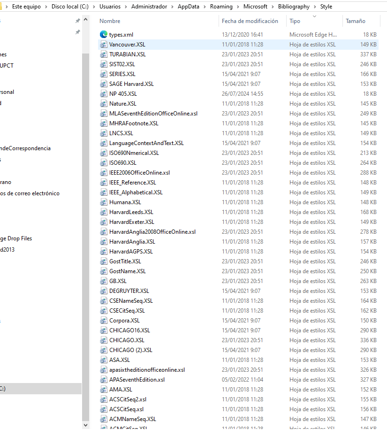Viewport: 387px width, 437px height.
Task: Expand breadcrumb chevron after Usuarios
Action: click(126, 7)
